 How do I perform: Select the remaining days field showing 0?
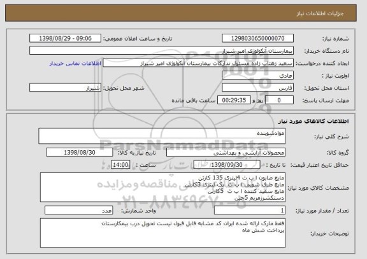coord(279,100)
